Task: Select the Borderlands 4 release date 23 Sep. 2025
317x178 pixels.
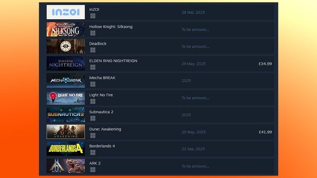Action: [x=193, y=149]
